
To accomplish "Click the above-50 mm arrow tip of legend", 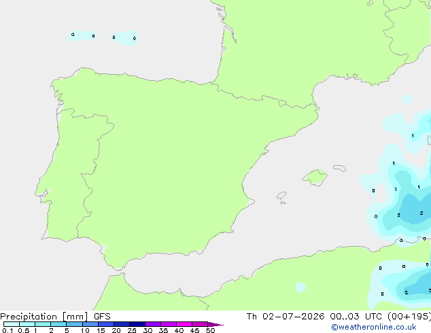I will click(215, 324).
